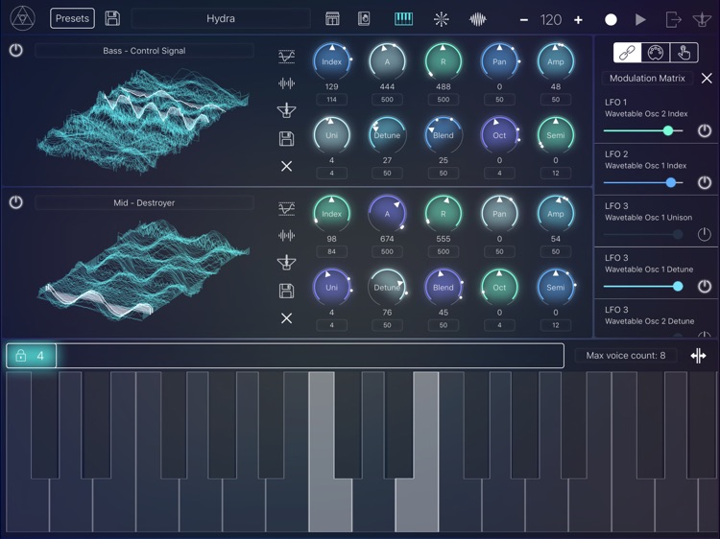This screenshot has height=539, width=720.
Task: Open the Presets list
Action: (x=72, y=18)
